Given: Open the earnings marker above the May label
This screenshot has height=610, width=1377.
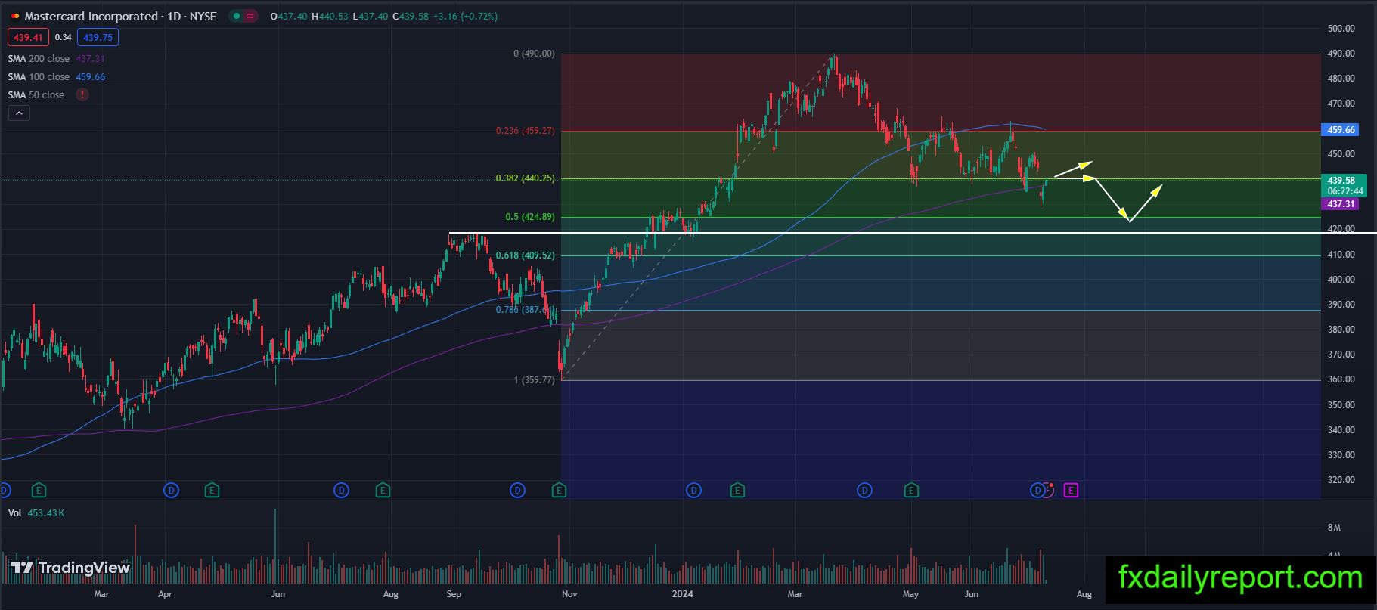Looking at the screenshot, I should coord(911,491).
